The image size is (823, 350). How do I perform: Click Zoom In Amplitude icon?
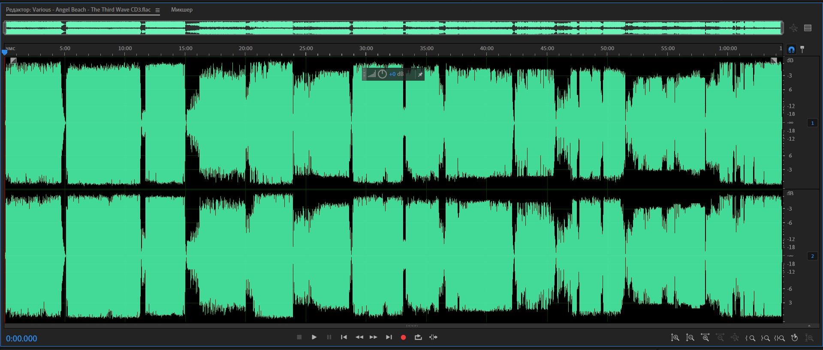pyautogui.click(x=675, y=338)
